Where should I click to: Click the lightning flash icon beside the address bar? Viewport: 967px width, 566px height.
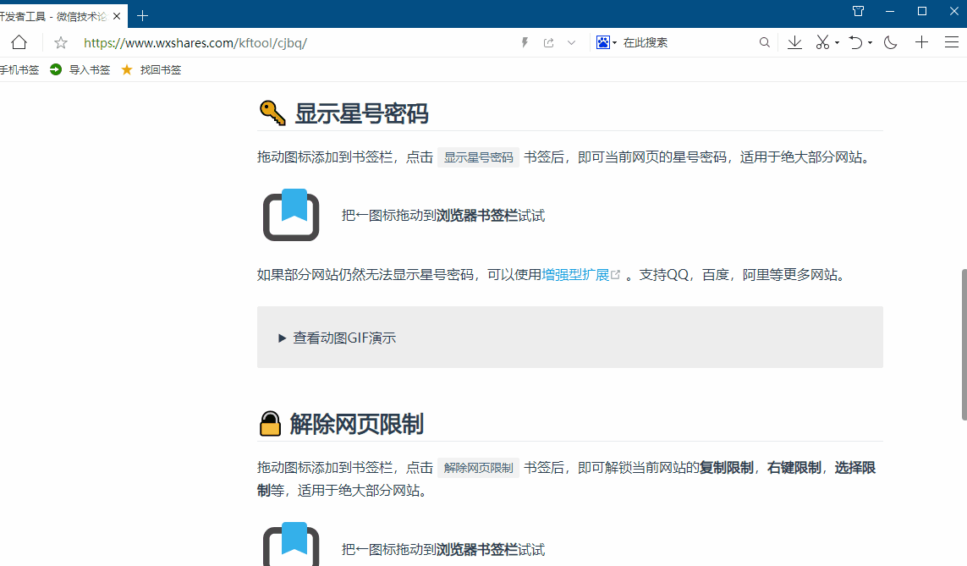coord(524,41)
